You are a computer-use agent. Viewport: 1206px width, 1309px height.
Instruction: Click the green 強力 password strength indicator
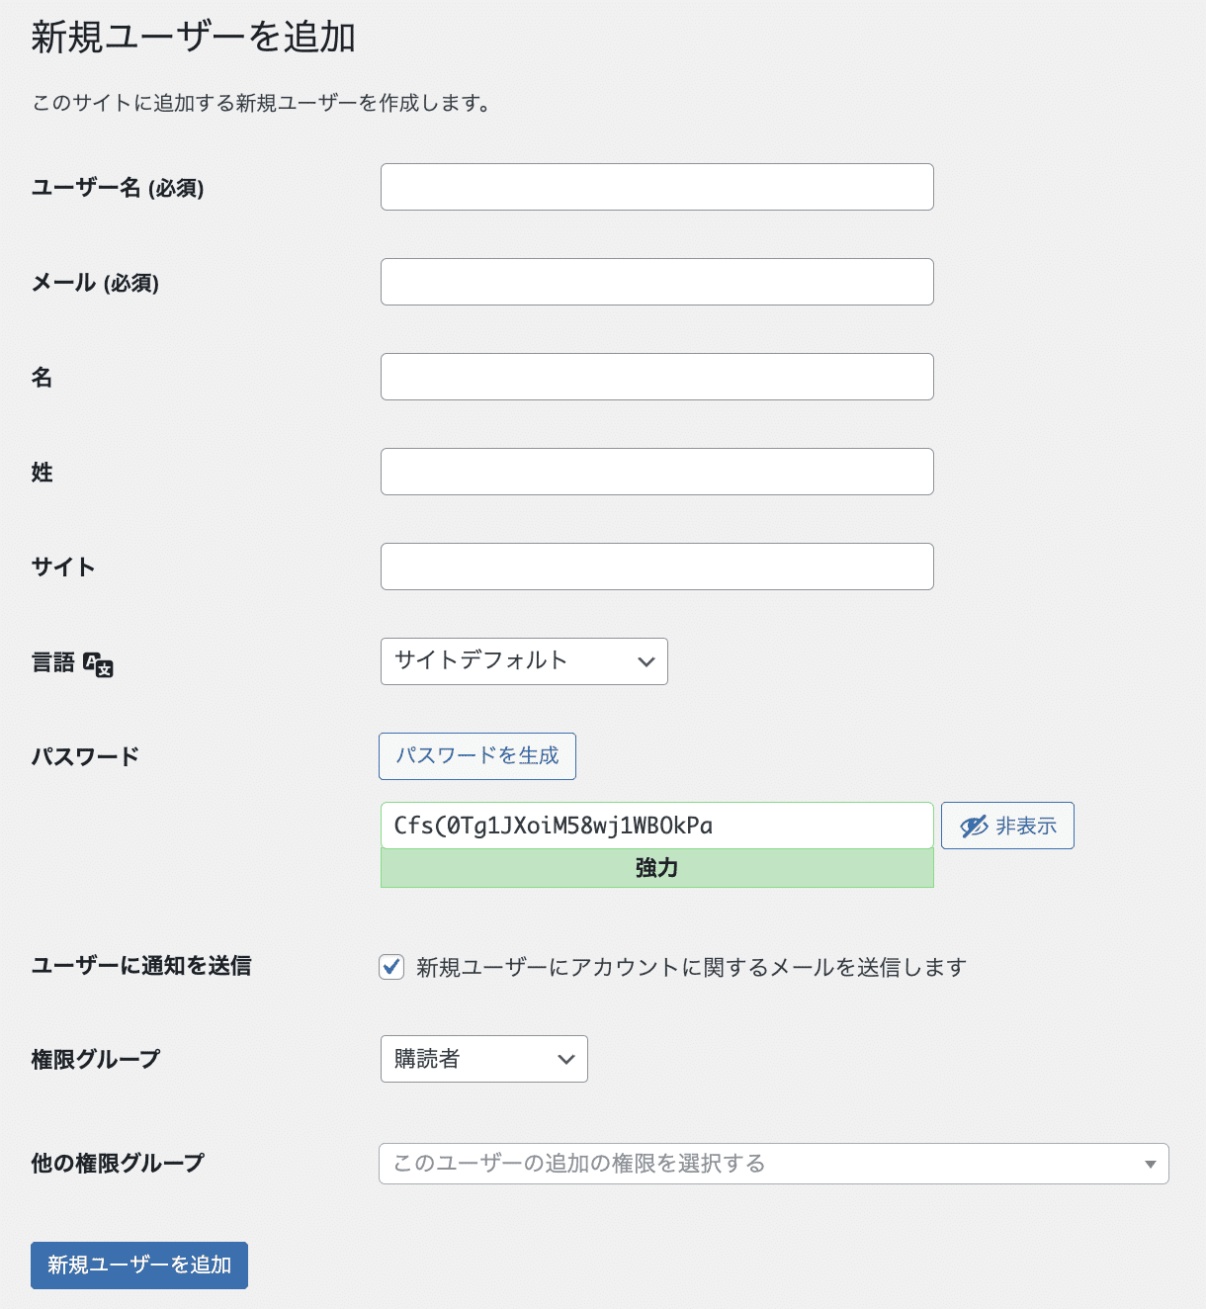pyautogui.click(x=656, y=869)
